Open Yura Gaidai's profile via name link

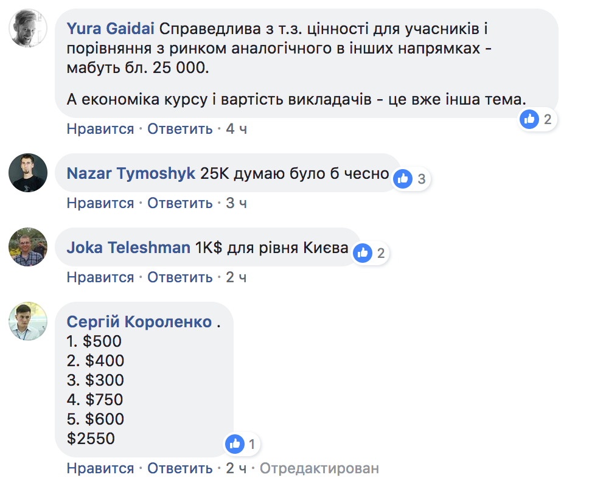pos(110,28)
